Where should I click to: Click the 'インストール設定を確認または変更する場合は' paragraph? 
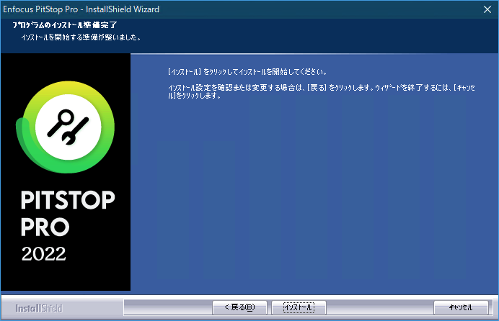click(322, 91)
